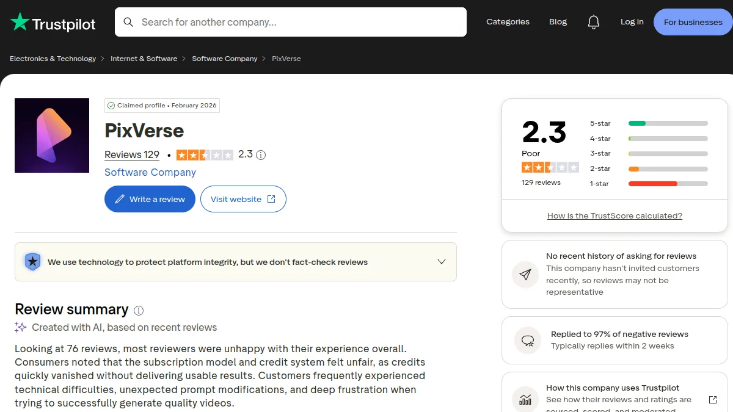Click the Write a review button
Viewport: 733px width, 412px height.
[x=150, y=199]
